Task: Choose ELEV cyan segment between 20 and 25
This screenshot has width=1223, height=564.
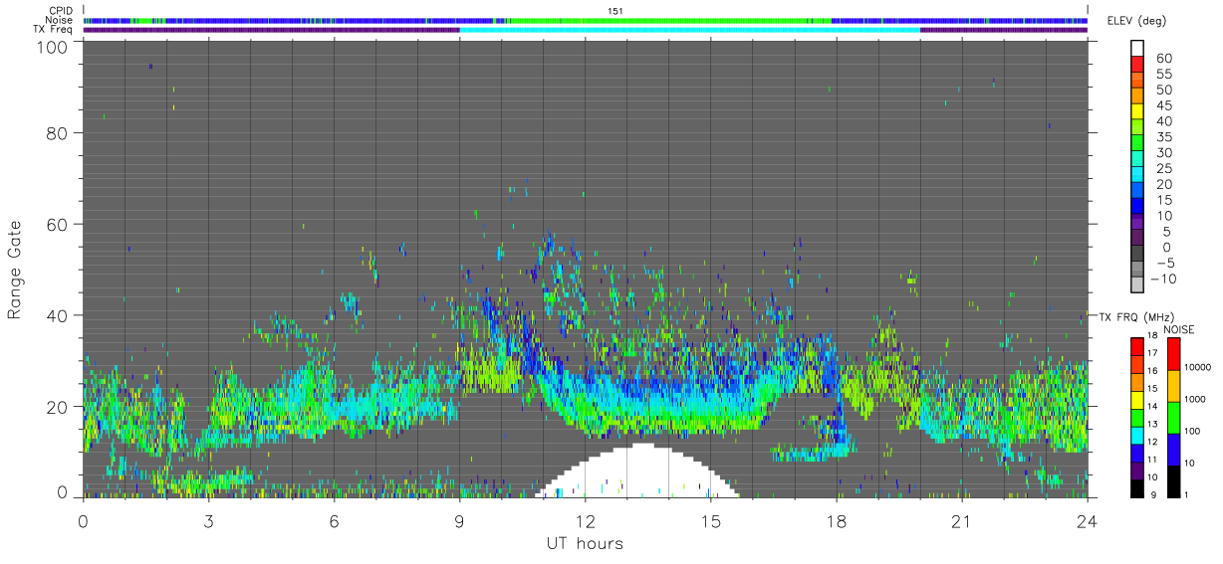Action: point(1136,175)
